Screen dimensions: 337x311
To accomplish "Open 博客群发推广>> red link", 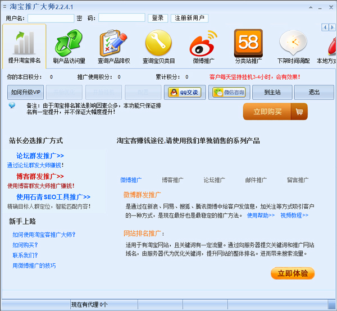I will [x=40, y=176].
